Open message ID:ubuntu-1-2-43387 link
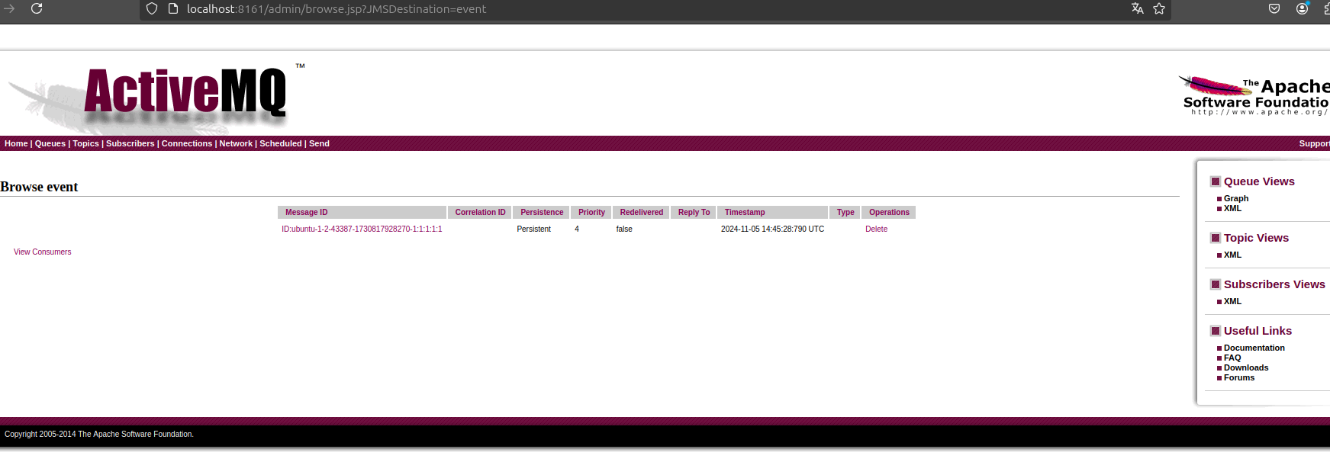 [x=362, y=229]
